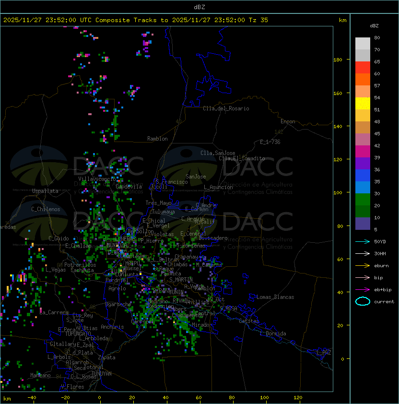The width and height of the screenshot is (399, 404).
Task: Click the 'Encon' map label
Action: tap(288, 121)
